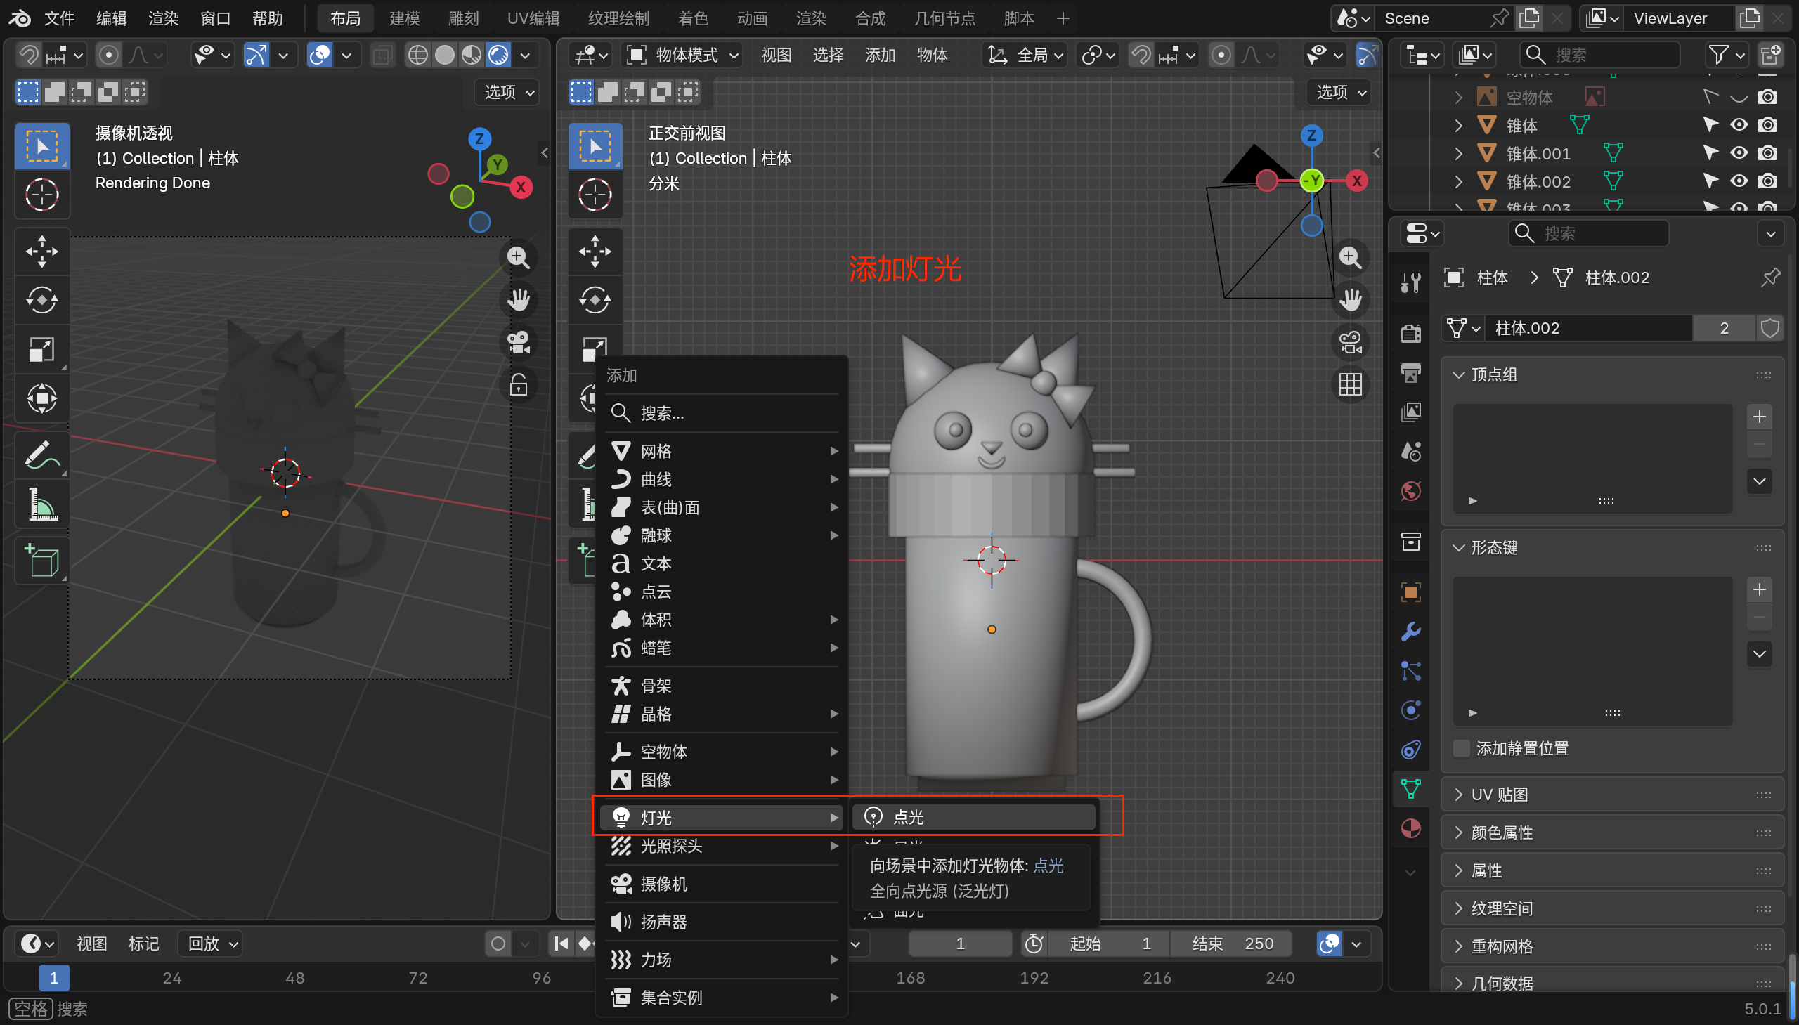
Task: Switch to orthographic grid view icon
Action: (x=1350, y=385)
